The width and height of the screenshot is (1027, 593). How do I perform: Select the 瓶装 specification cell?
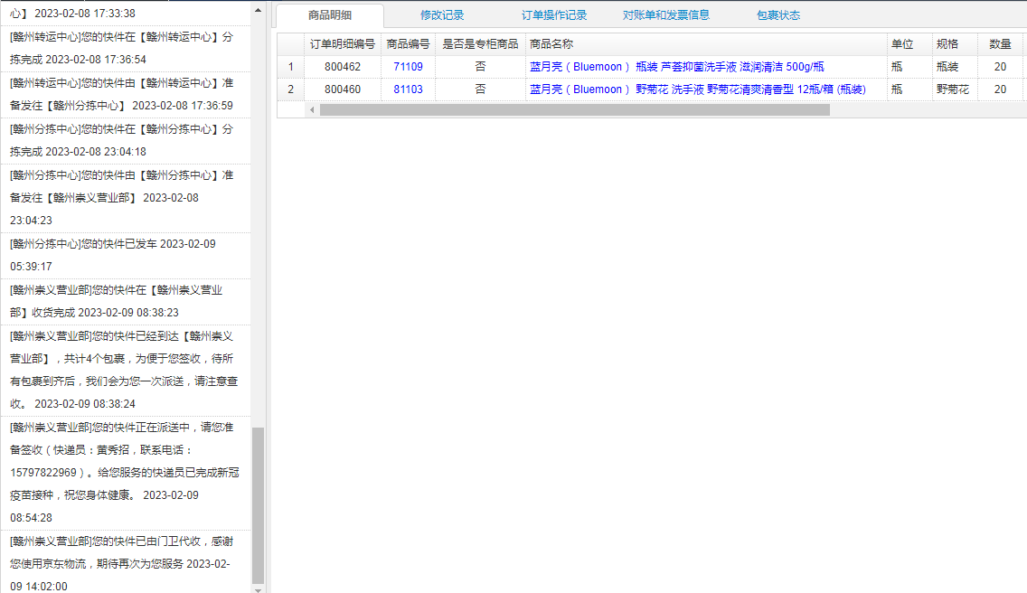[955, 67]
